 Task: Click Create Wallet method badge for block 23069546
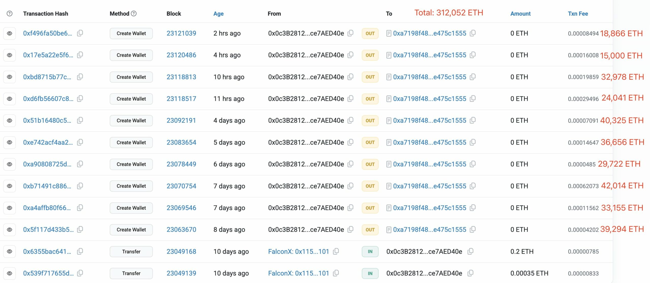(131, 208)
